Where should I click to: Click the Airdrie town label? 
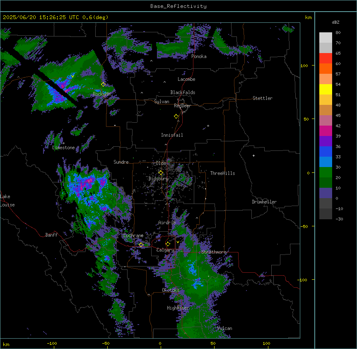[x=167, y=223]
